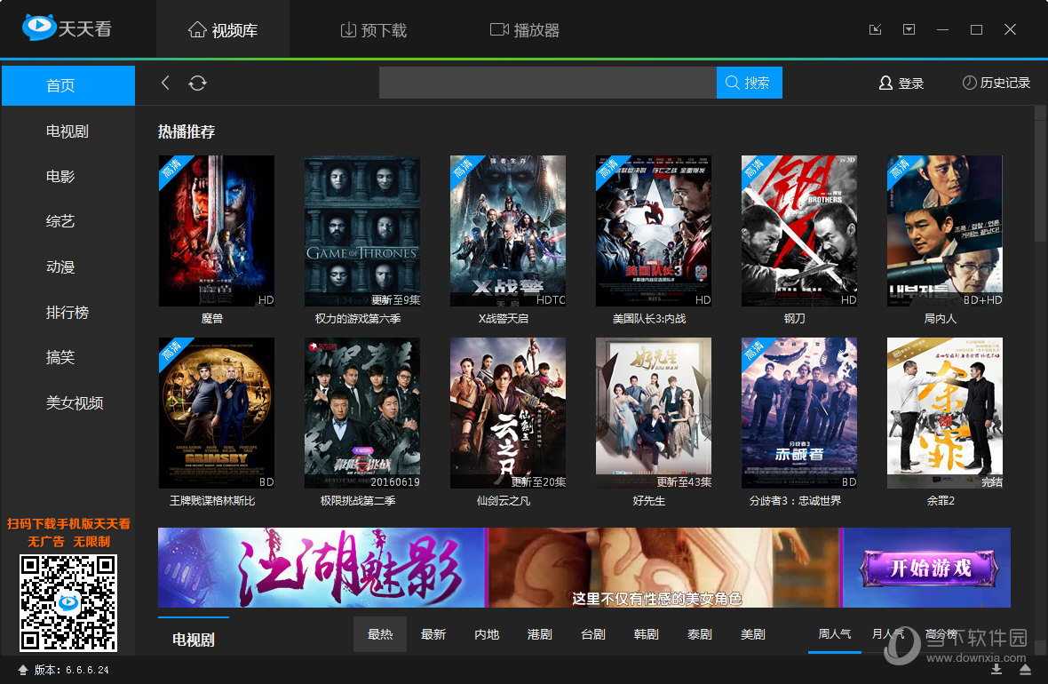Open the 局内人 movie poster

[x=945, y=231]
